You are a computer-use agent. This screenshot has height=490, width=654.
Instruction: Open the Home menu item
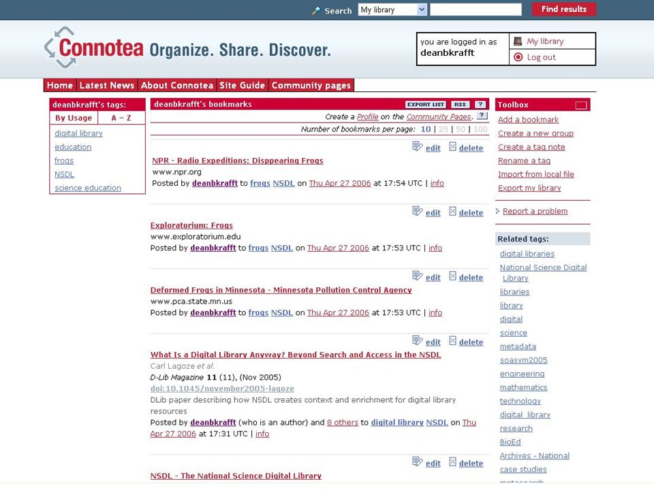[x=60, y=85]
